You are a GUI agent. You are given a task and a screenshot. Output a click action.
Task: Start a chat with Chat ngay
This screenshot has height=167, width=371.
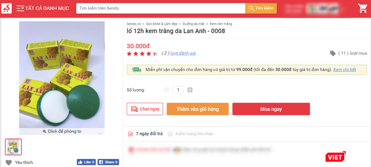[145, 109]
